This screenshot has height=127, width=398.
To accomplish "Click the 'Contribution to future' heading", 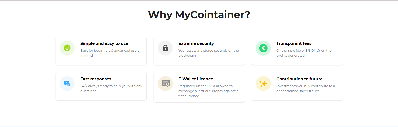I will click(x=299, y=79).
